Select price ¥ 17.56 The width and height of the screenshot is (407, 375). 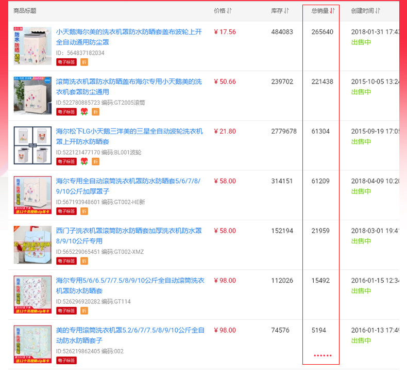[225, 31]
